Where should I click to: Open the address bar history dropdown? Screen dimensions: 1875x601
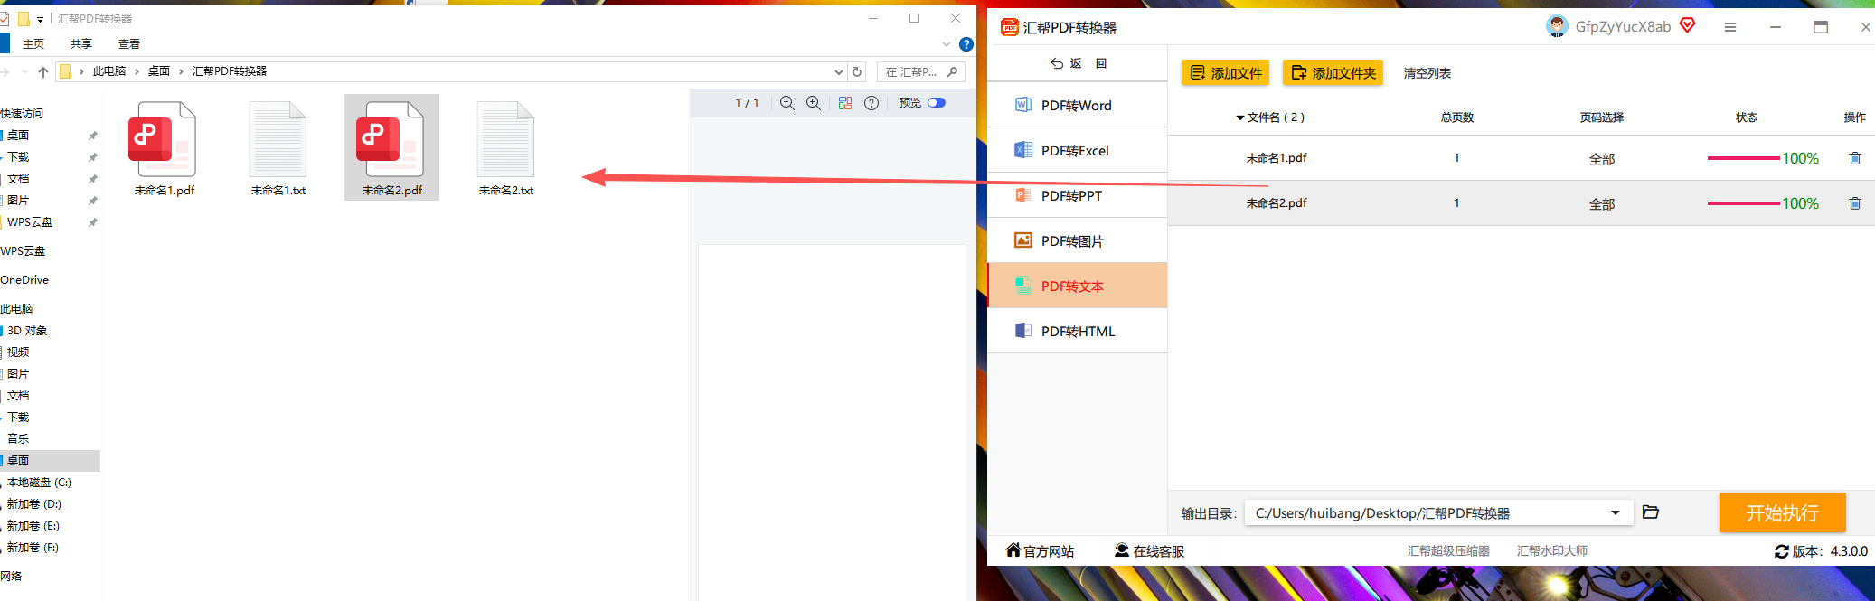pos(839,71)
